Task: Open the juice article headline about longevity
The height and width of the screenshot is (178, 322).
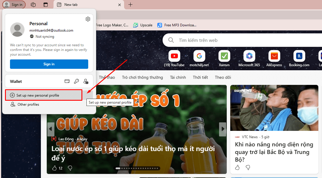Action: pyautogui.click(x=133, y=153)
